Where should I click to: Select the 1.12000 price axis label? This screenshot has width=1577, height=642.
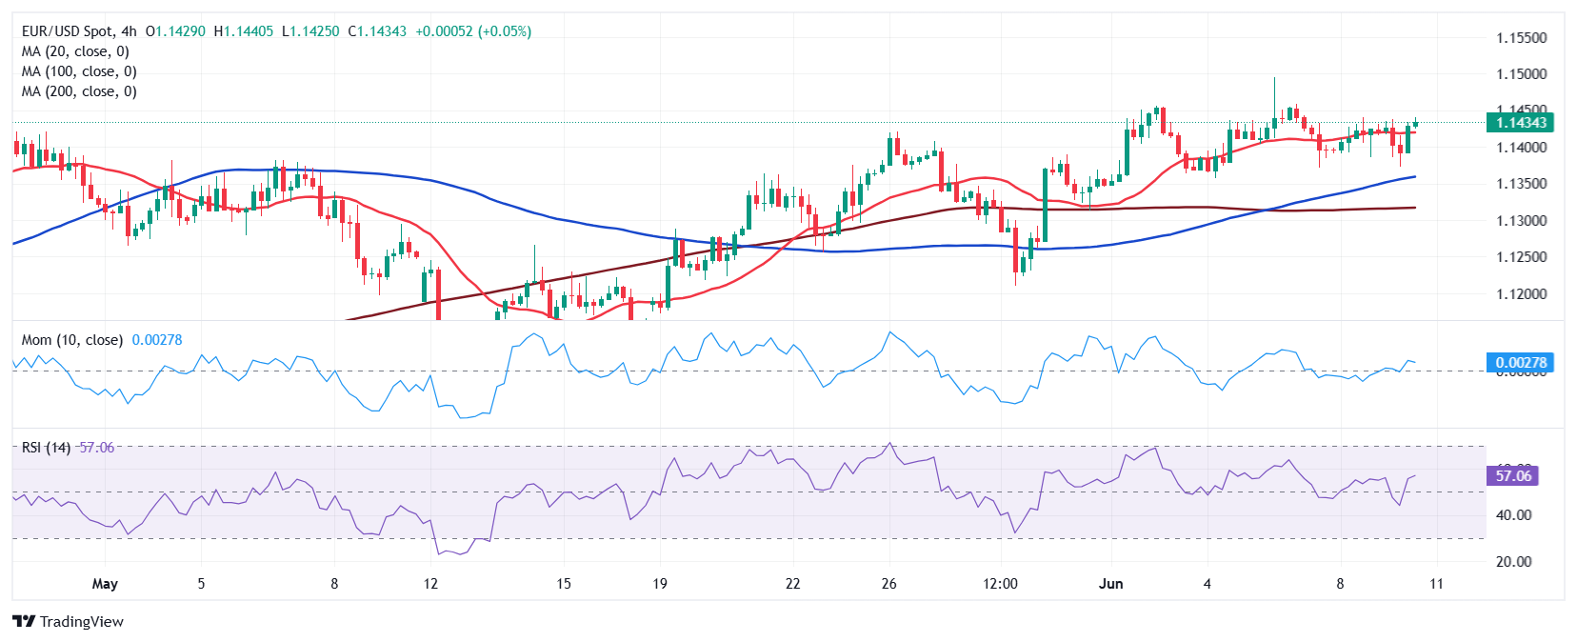click(1521, 294)
